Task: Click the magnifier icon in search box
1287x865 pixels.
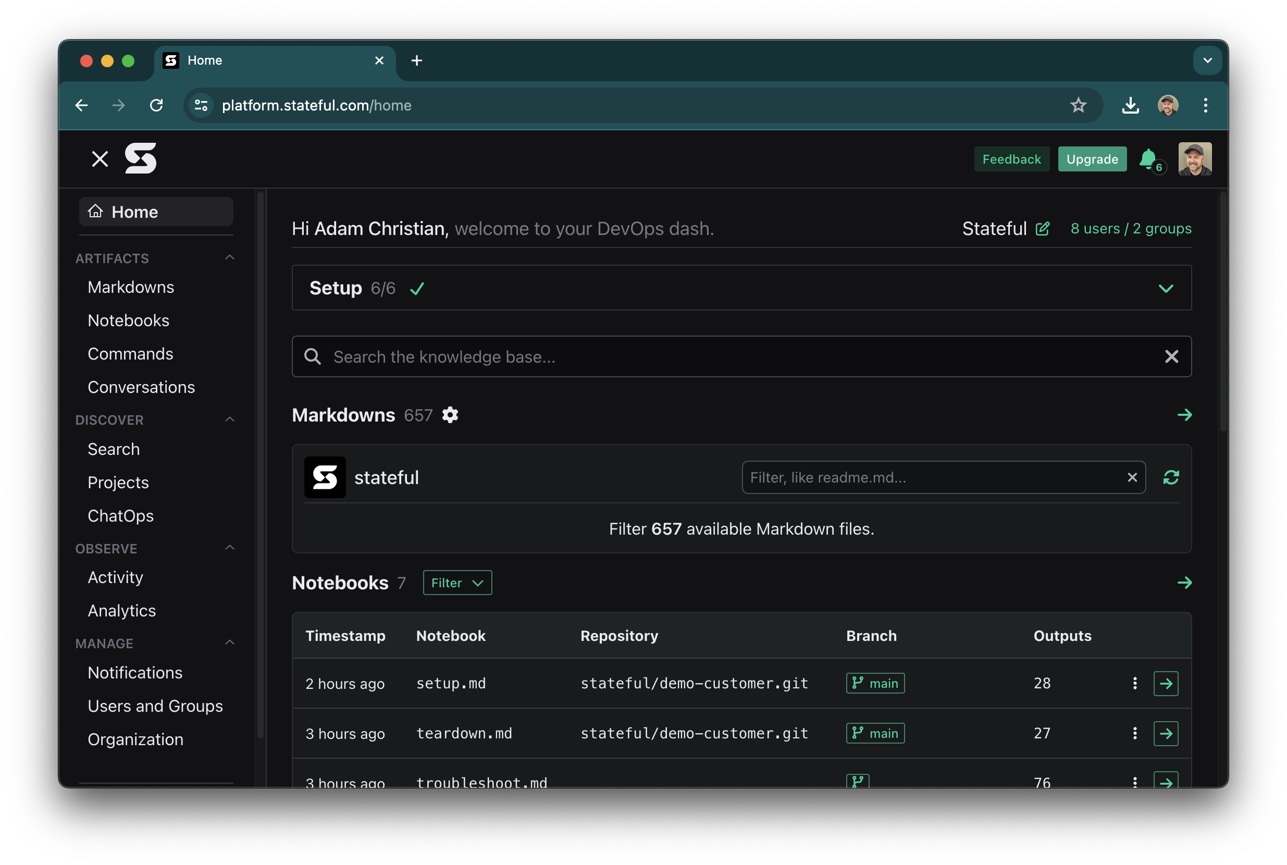Action: click(x=312, y=356)
